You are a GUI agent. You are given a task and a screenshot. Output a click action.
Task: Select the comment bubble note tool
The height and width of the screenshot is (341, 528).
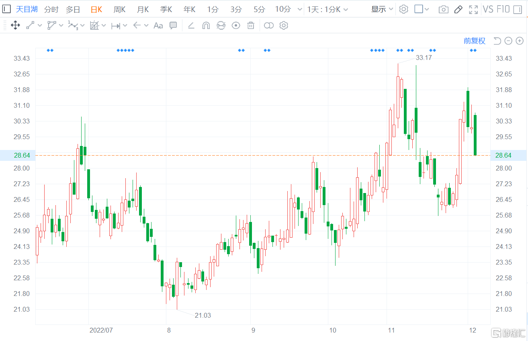coord(173,26)
